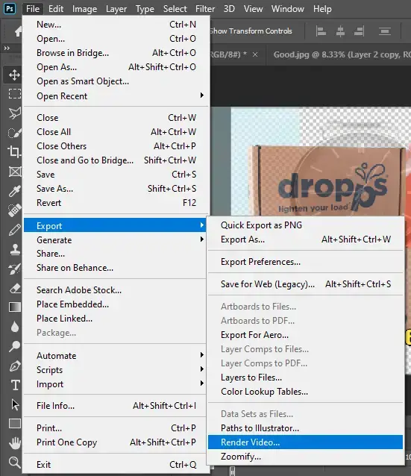Click the align left edges icon
The height and width of the screenshot is (476, 411).
coord(321,31)
